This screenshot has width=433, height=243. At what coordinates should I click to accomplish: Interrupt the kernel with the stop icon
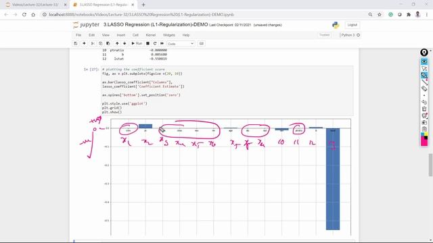coord(147,43)
